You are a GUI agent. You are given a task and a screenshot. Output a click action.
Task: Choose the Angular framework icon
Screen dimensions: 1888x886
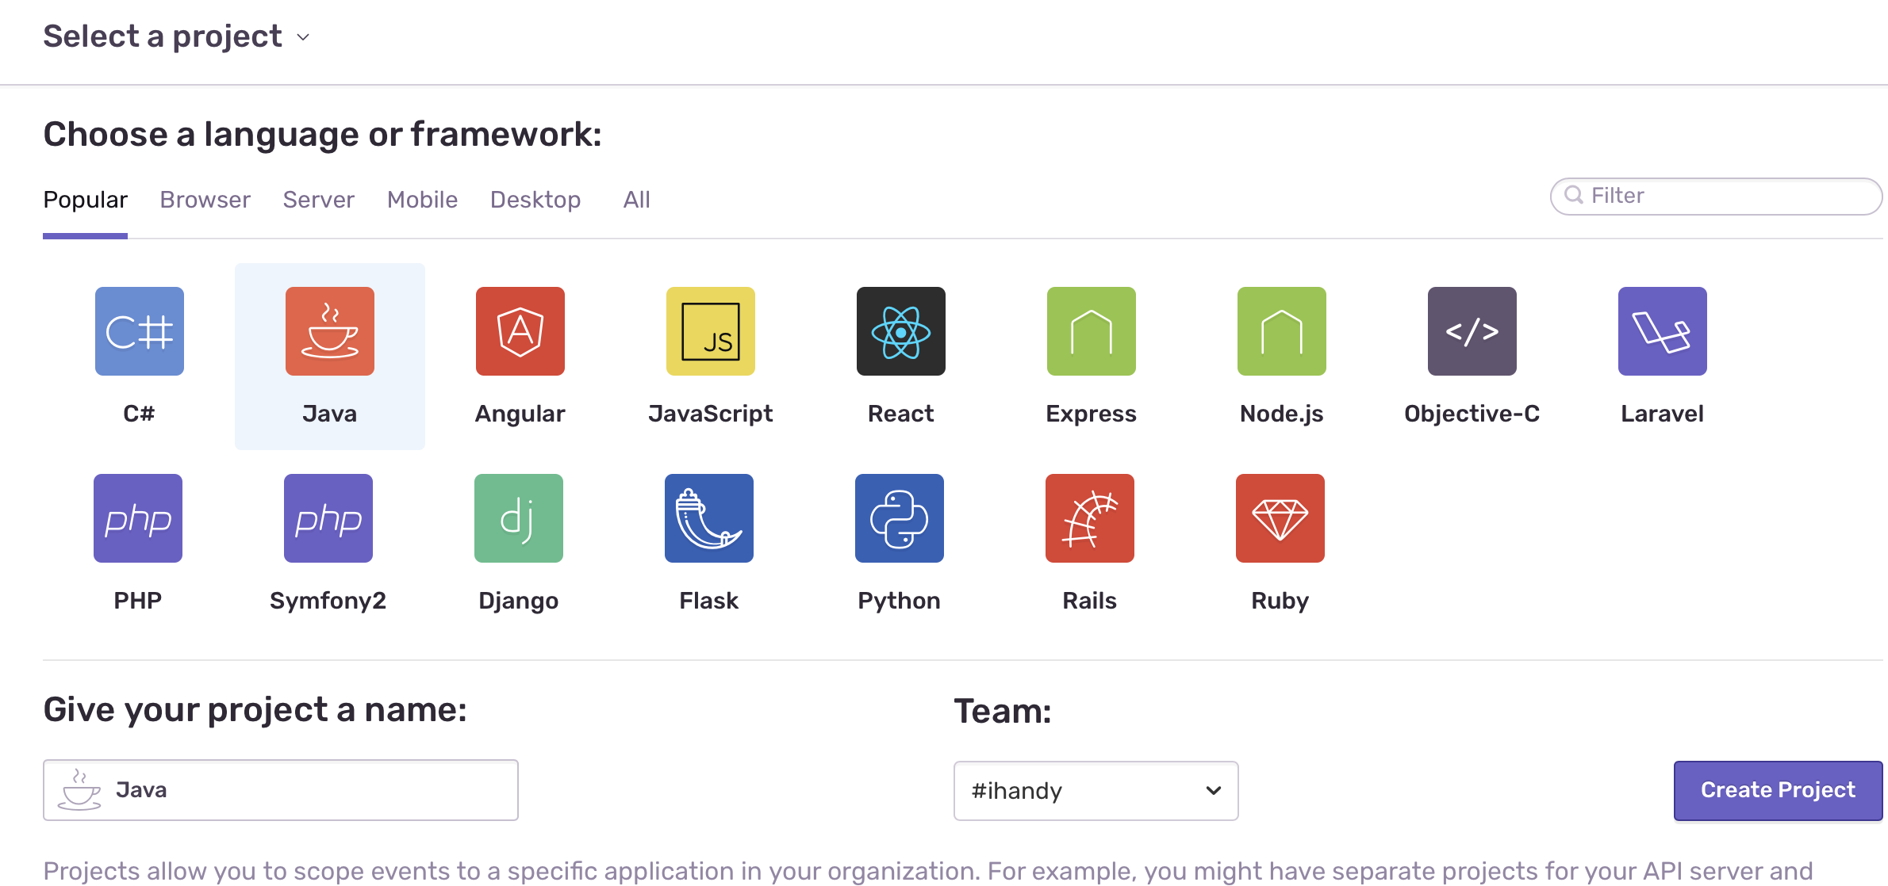point(520,331)
